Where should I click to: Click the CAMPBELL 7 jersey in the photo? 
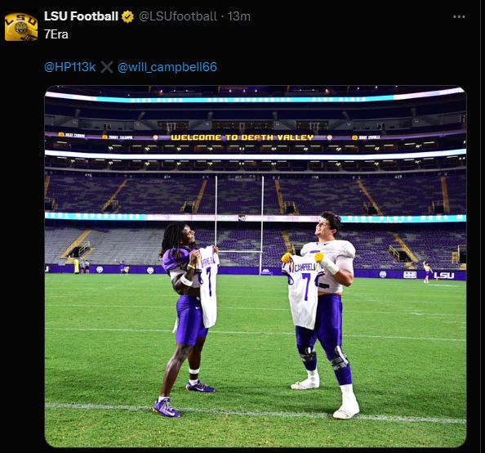[x=302, y=291]
